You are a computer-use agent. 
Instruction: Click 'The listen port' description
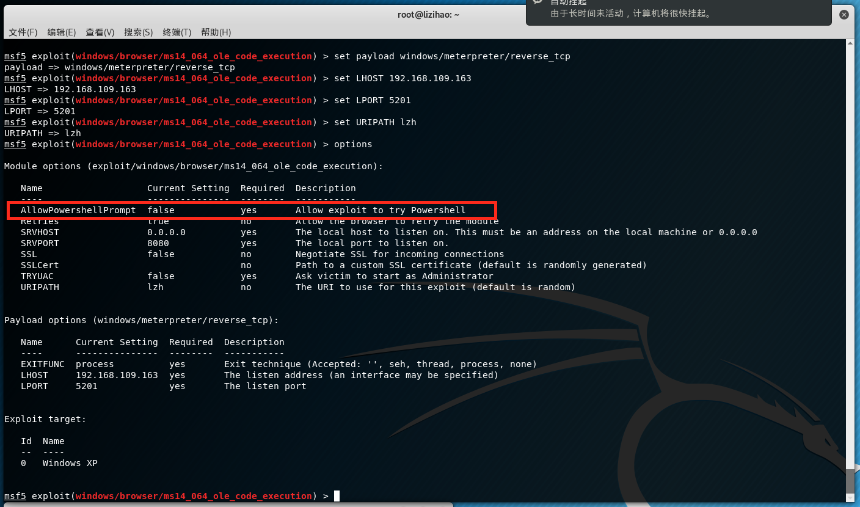coord(265,386)
